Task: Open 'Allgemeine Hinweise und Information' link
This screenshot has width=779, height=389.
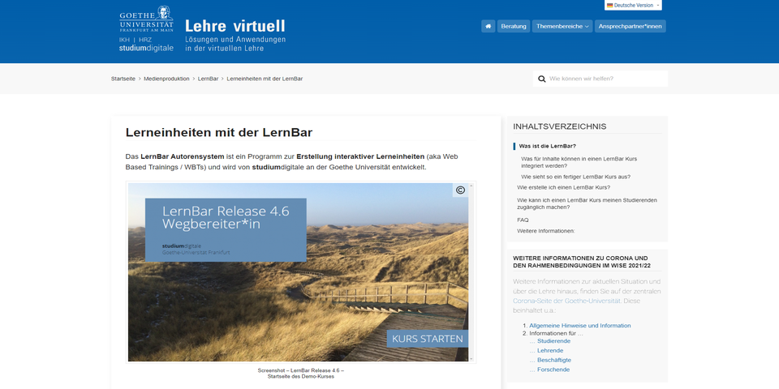Action: [x=579, y=326]
